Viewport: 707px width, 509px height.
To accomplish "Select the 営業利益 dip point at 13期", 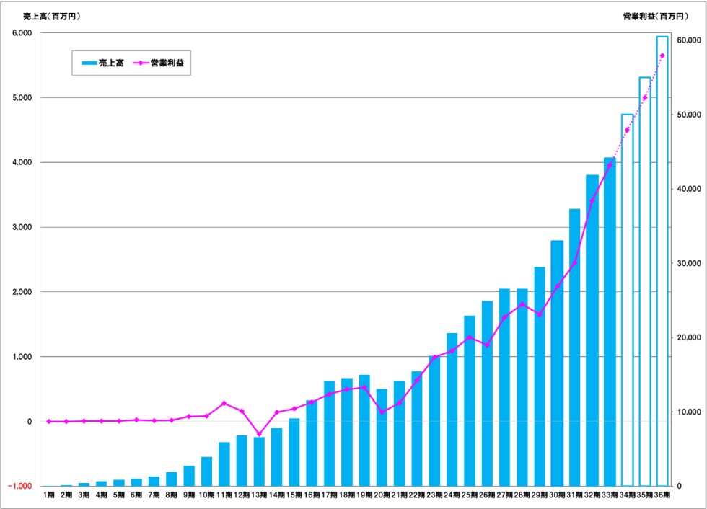I will [259, 435].
